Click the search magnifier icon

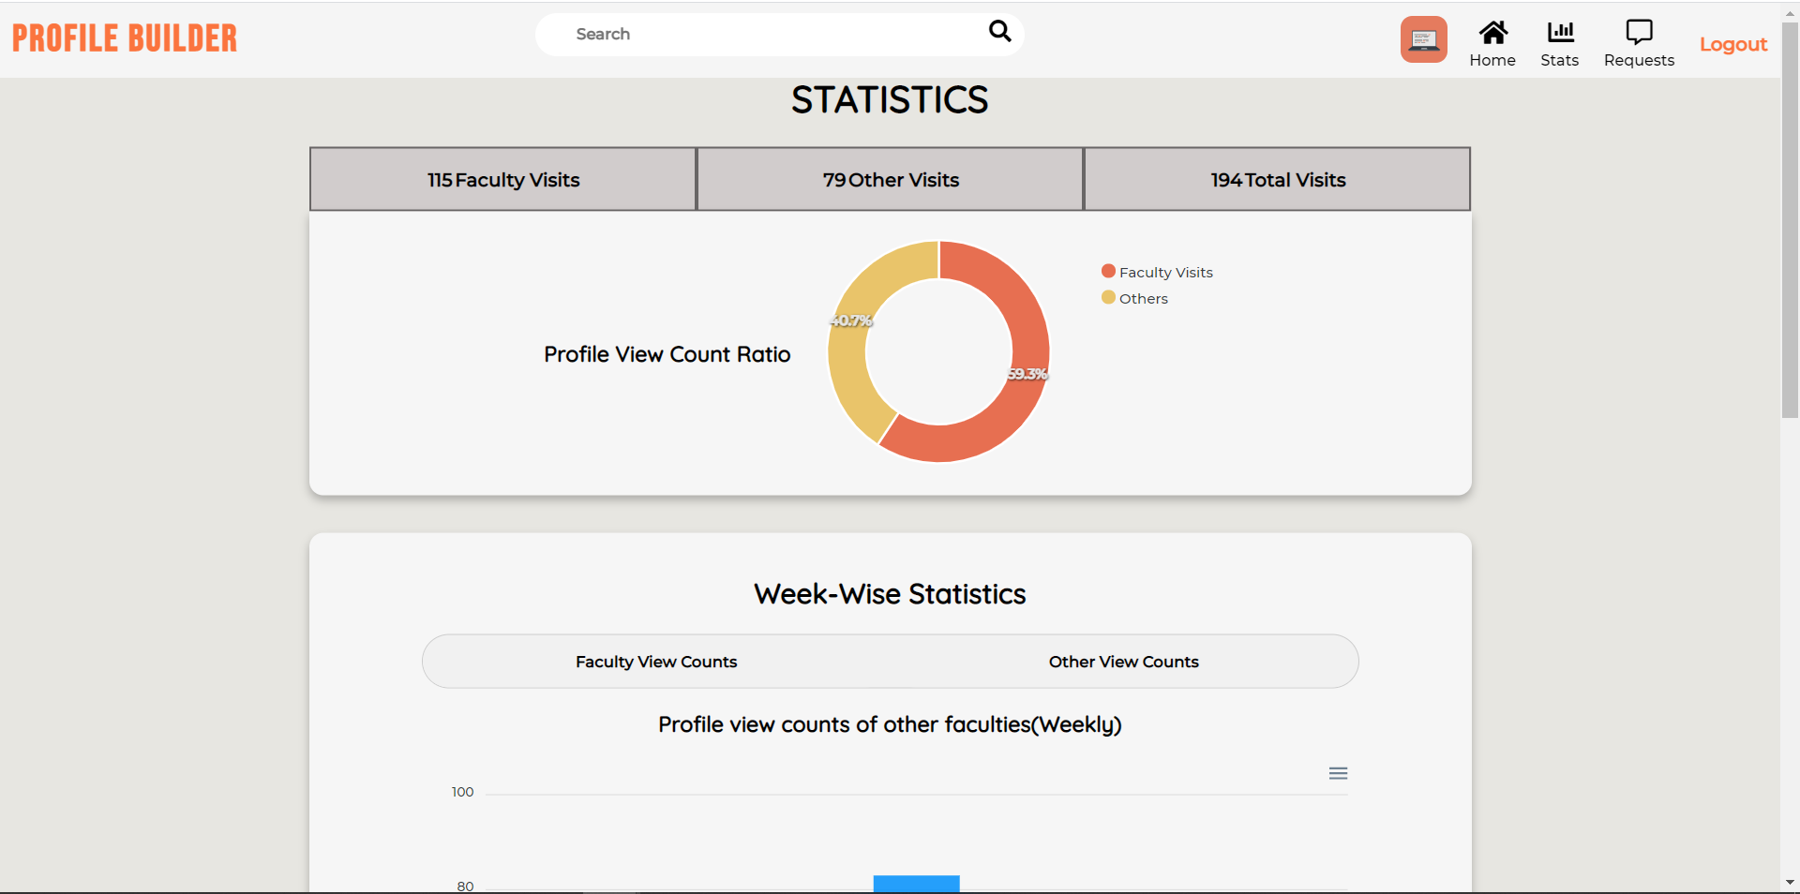point(999,32)
